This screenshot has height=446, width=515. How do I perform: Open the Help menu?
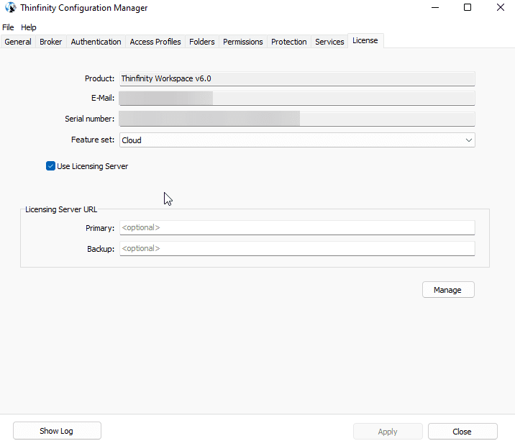click(x=29, y=27)
